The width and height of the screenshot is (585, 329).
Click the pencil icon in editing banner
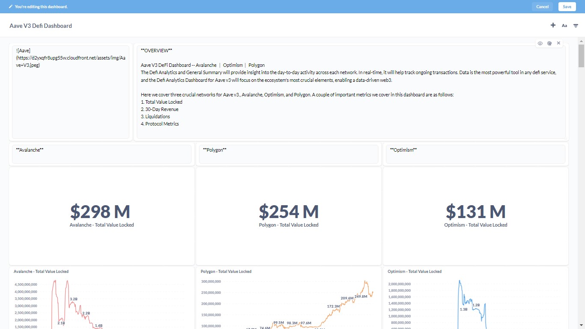tap(11, 7)
